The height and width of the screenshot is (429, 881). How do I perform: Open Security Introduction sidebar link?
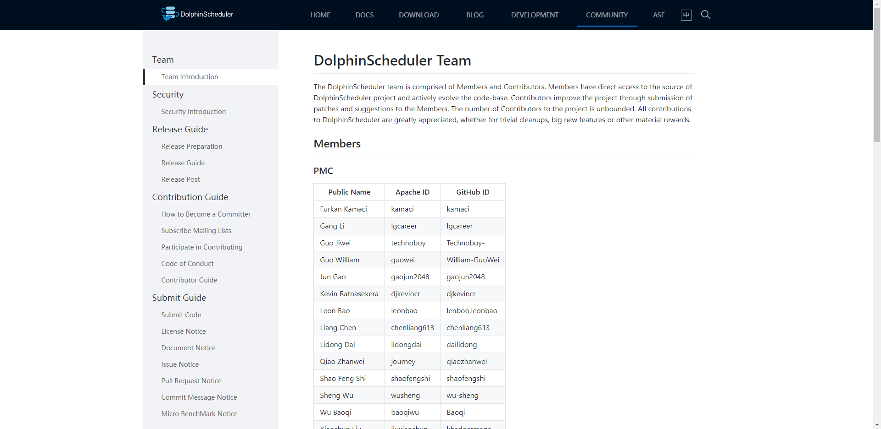[193, 112]
